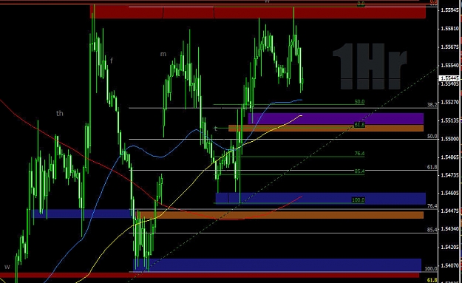Click price level 1.55540 on the axis

pyautogui.click(x=449, y=65)
